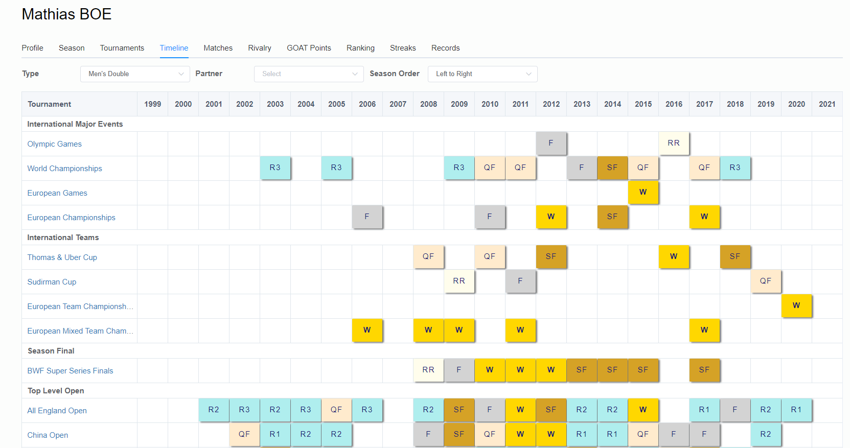
Task: Click the 1999 year column header
Action: click(x=152, y=104)
